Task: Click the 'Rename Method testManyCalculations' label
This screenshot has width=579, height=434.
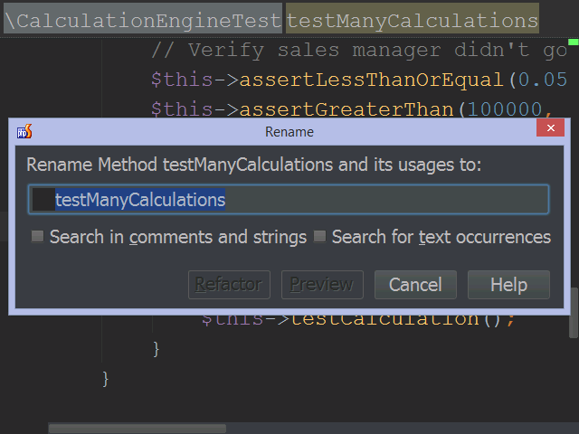Action: (x=253, y=165)
